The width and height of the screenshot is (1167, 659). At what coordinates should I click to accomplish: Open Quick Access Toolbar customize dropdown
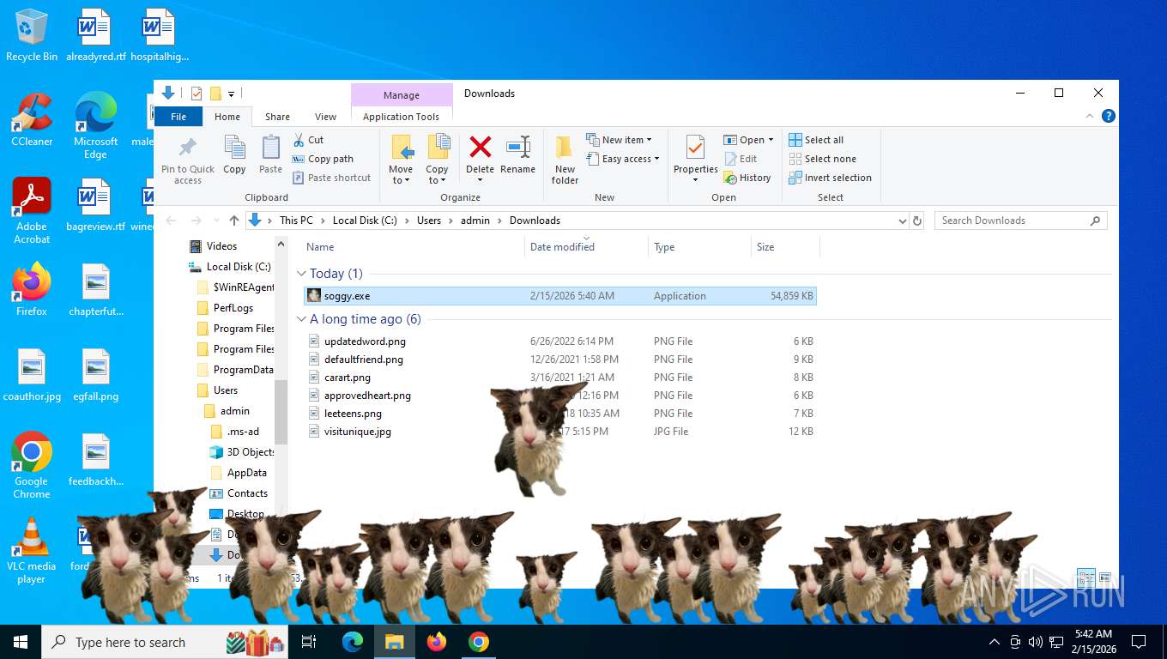point(232,94)
